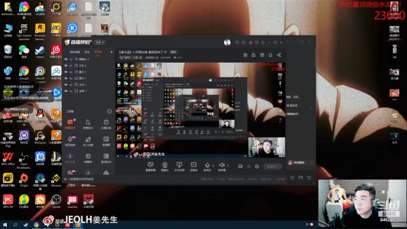Viewport: 407px width, 229px height.
Task: Click the 直播中 stream button
Action: click(x=273, y=166)
